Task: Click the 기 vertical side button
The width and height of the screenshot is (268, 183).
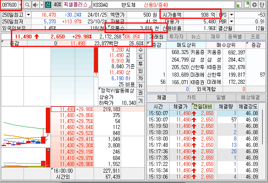Action: [141, 101]
